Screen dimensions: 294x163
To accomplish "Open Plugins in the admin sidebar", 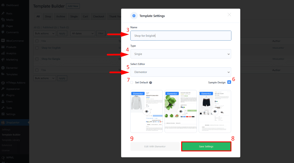I will coord(10,95).
